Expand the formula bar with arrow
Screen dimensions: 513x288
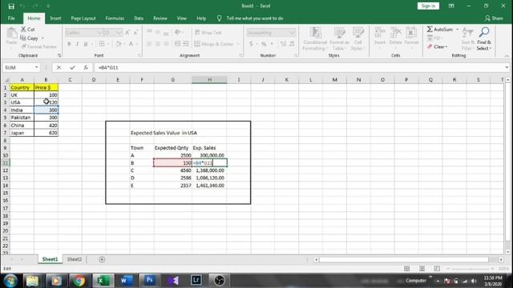tap(507, 67)
